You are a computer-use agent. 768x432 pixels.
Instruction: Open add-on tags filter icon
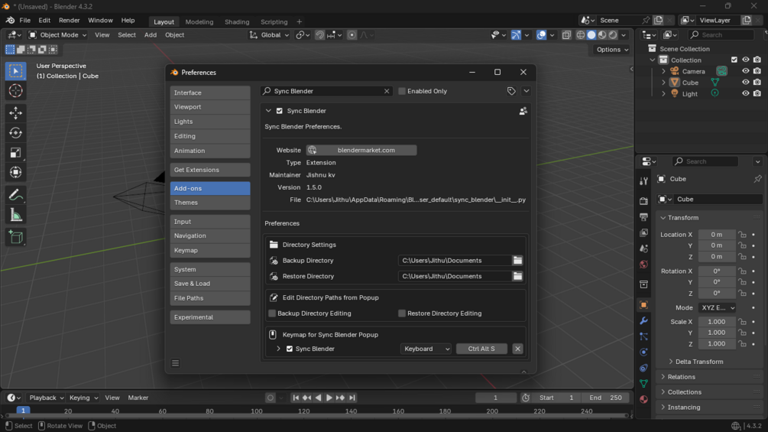(x=511, y=91)
